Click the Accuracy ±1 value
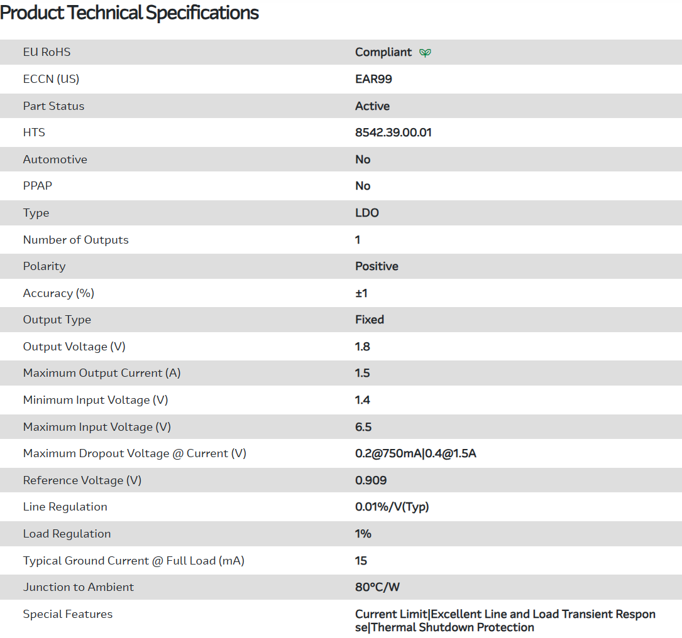The image size is (682, 638). (x=361, y=293)
